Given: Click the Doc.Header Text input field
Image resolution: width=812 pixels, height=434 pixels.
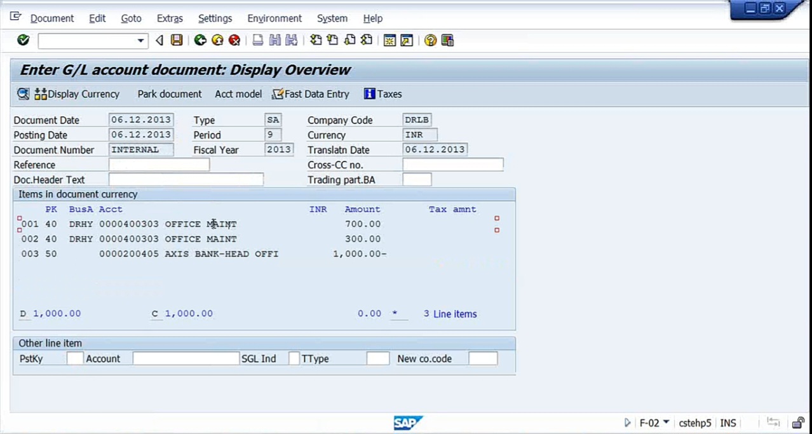Looking at the screenshot, I should click(186, 180).
